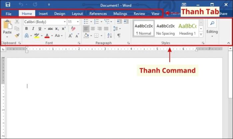Screen dimensions: 233x139
Task: Open the View tab
Action: click(x=155, y=14)
